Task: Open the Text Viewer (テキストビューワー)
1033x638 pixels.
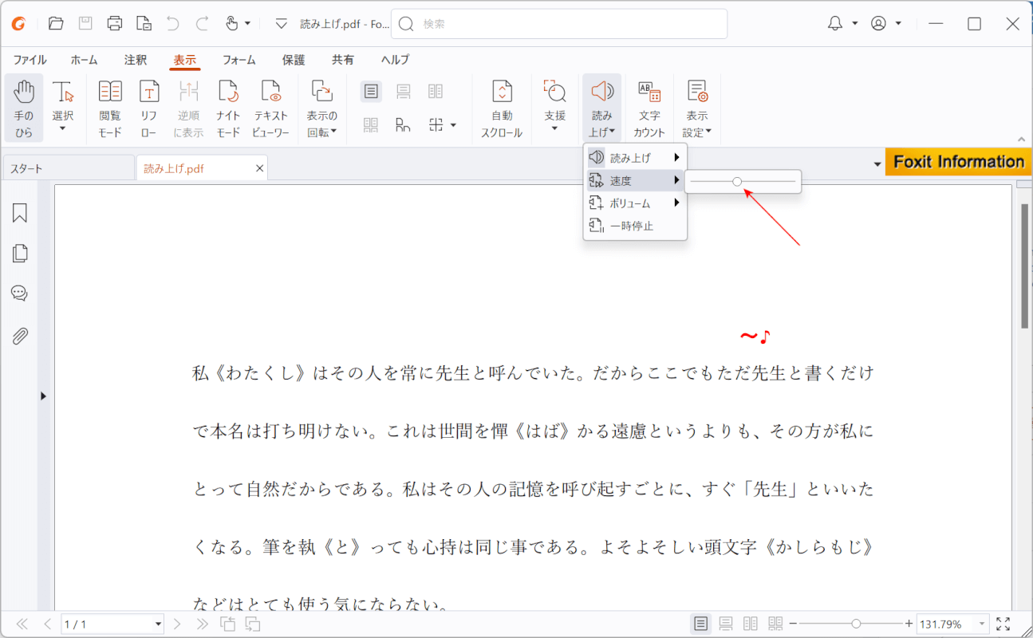Action: point(271,108)
